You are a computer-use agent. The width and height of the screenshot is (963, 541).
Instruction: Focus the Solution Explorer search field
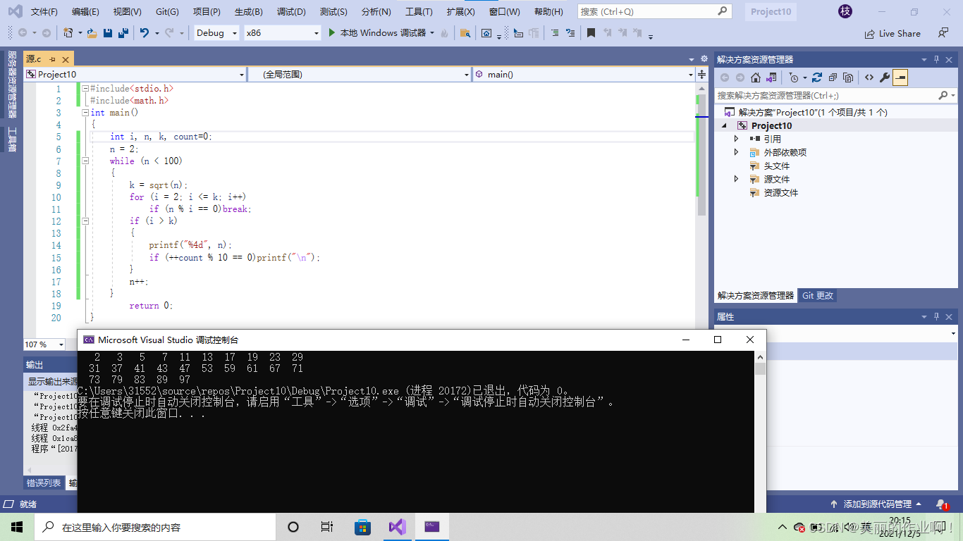click(x=837, y=95)
